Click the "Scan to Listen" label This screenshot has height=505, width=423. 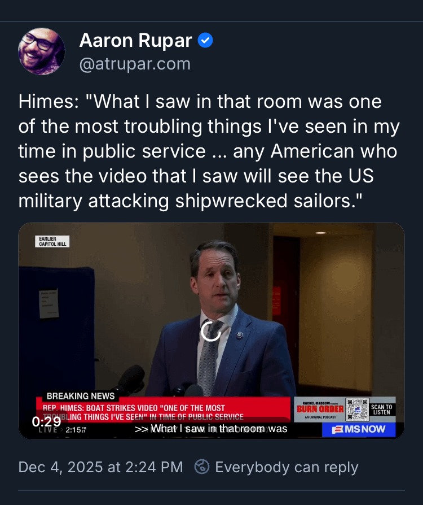pyautogui.click(x=382, y=410)
